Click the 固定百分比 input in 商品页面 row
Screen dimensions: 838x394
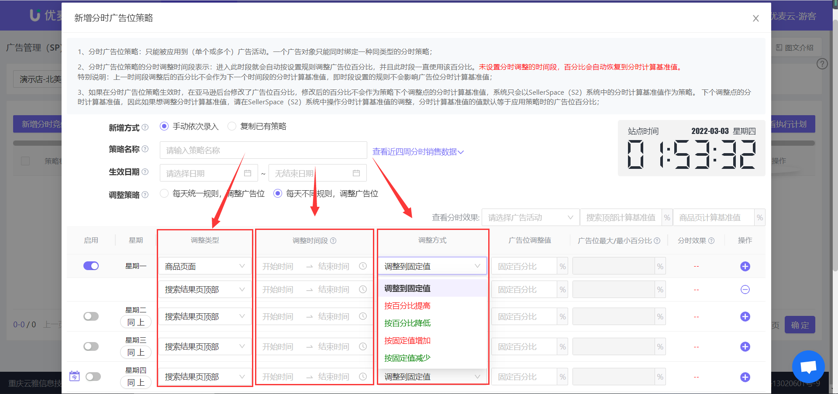[x=524, y=266]
